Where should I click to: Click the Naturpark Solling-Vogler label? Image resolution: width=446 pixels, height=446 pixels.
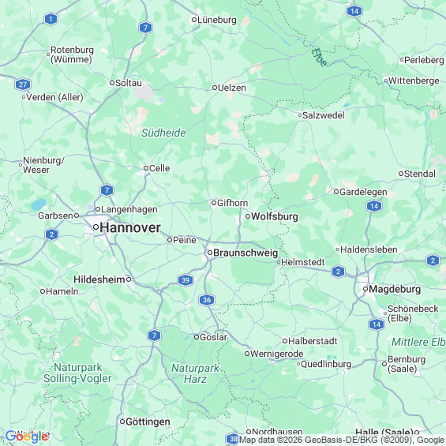click(x=77, y=373)
